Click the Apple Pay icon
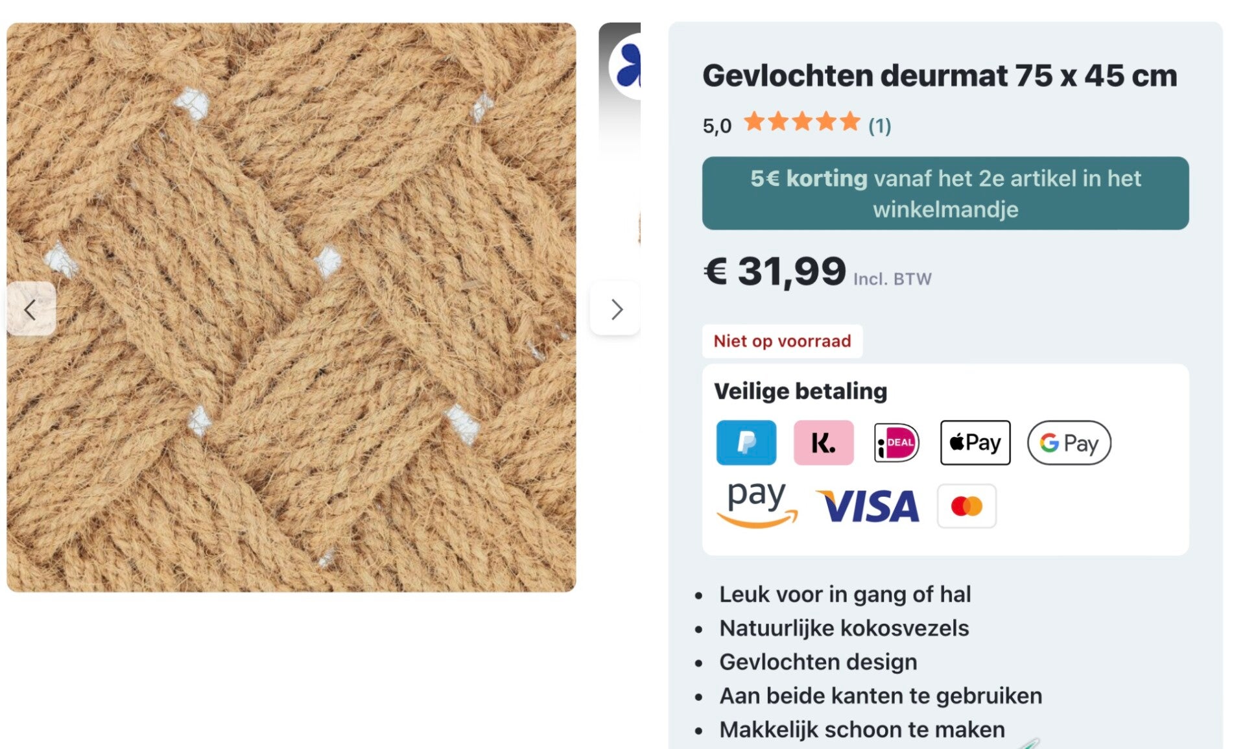The image size is (1245, 749). coord(975,442)
